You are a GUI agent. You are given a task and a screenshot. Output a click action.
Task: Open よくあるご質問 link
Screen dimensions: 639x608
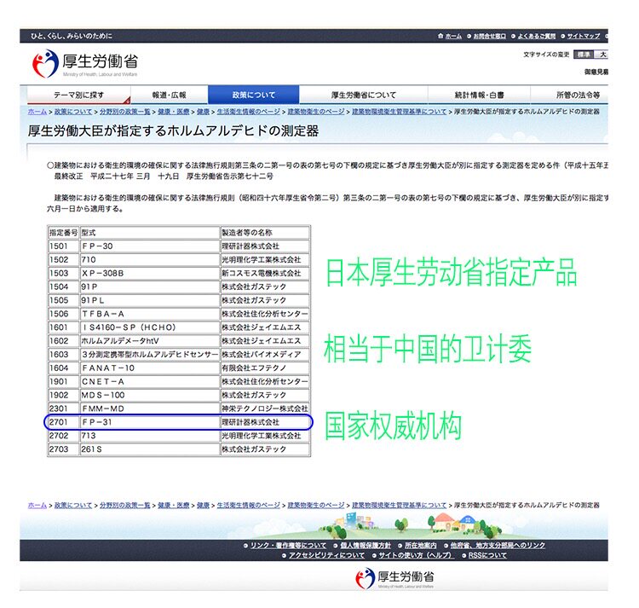pyautogui.click(x=536, y=37)
